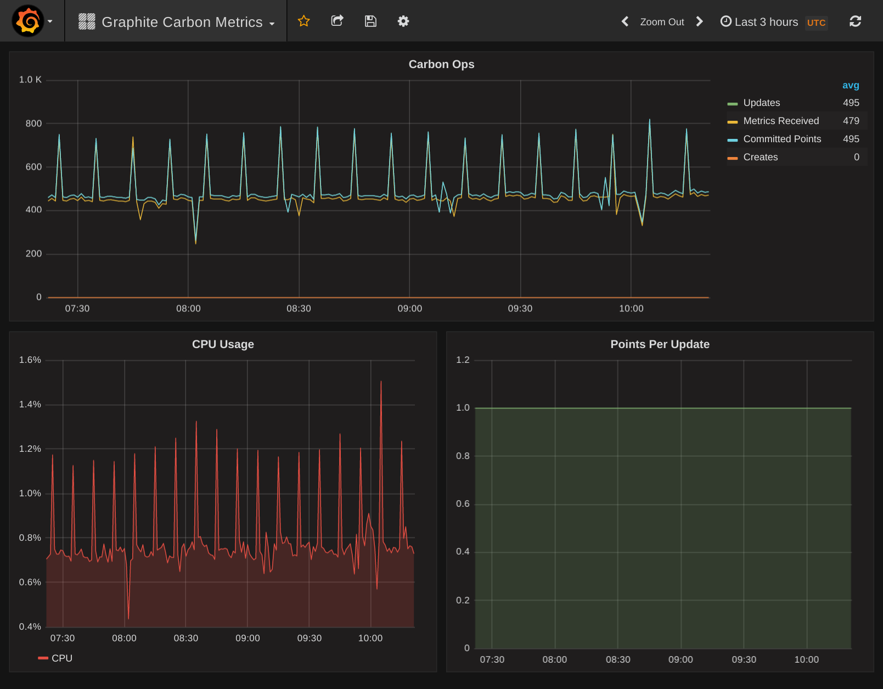Toggle Committed Points series visibility
Viewport: 883px width, 689px height.
tap(781, 139)
